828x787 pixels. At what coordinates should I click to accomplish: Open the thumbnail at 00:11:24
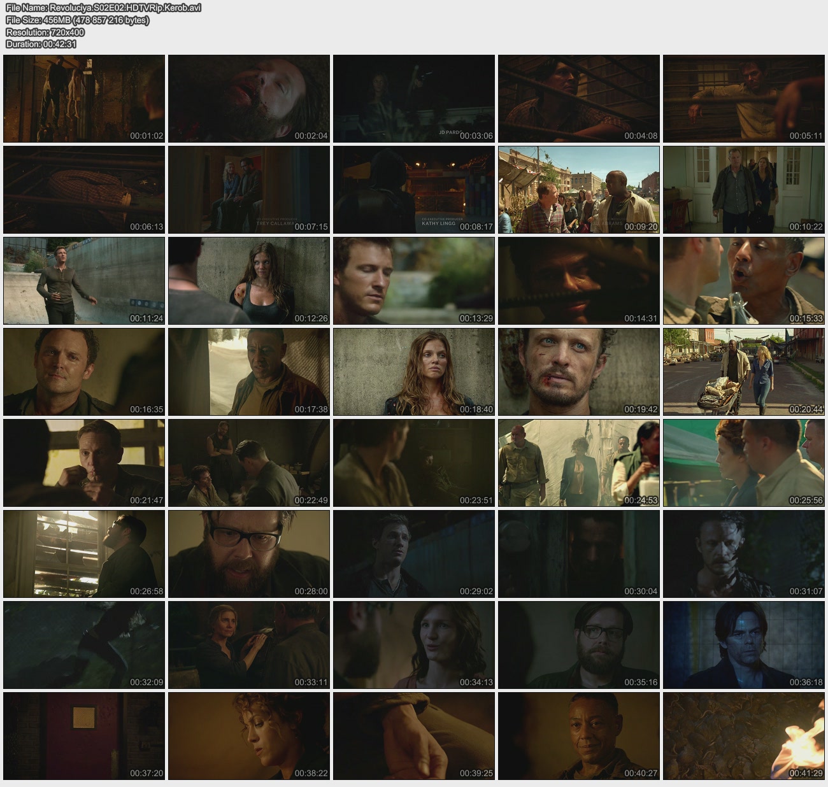[x=84, y=281]
